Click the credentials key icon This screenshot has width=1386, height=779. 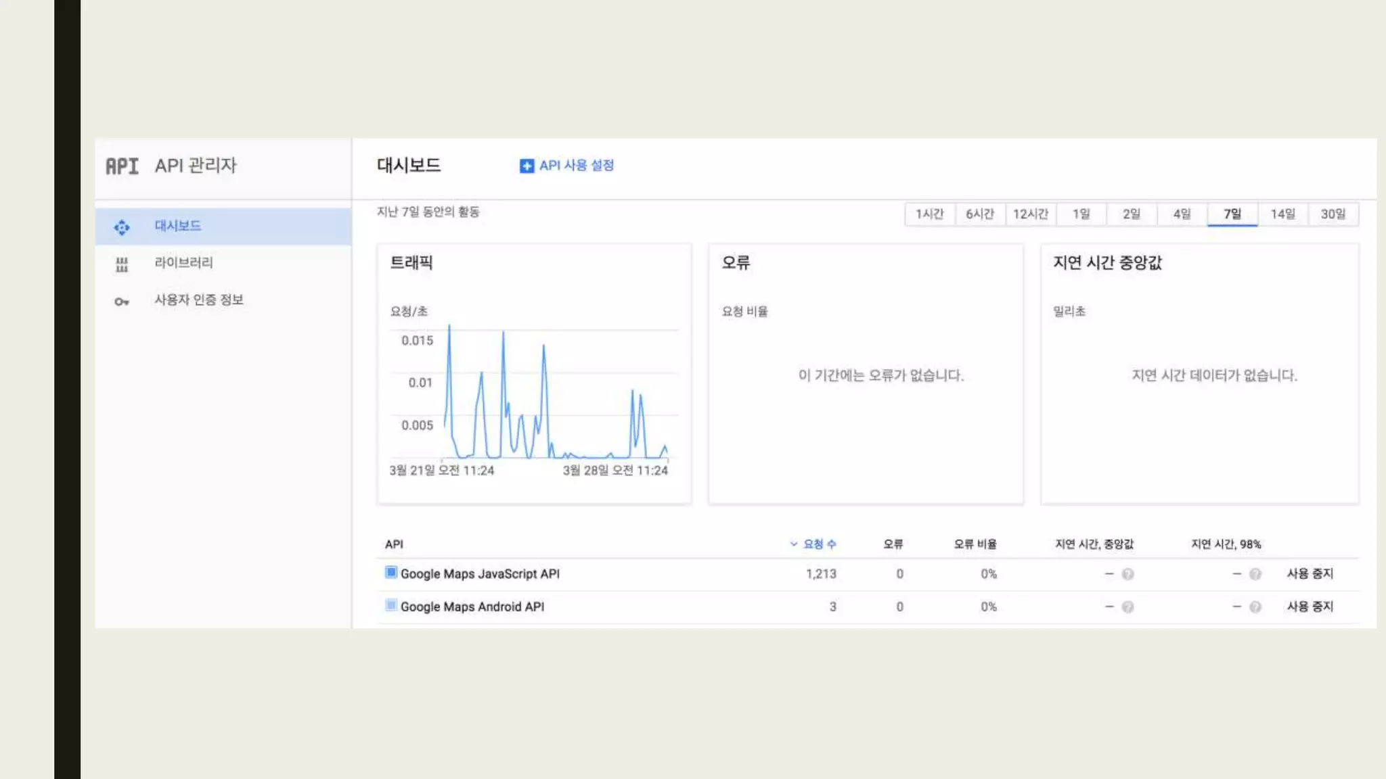[122, 302]
